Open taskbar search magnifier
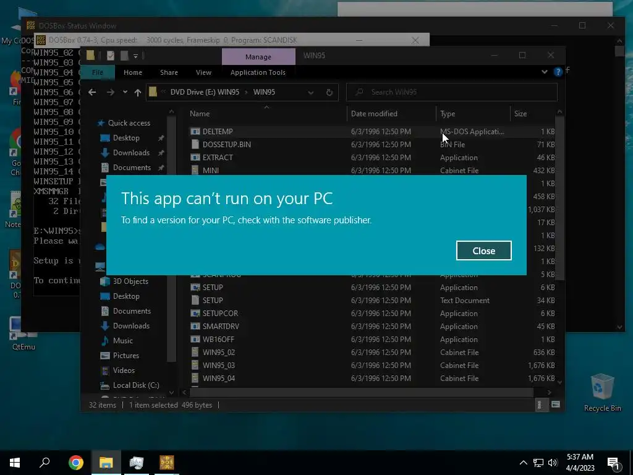The image size is (633, 475). click(x=45, y=463)
